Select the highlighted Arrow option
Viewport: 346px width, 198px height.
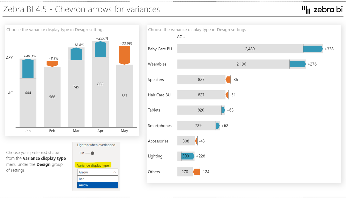coord(98,185)
